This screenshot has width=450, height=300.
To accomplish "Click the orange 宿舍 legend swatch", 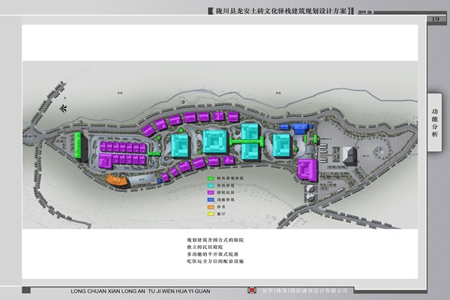I will point(211,205).
